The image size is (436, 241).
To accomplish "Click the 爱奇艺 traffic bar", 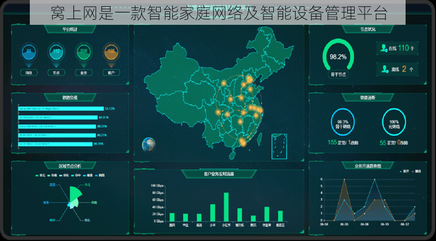I will [x=280, y=216].
